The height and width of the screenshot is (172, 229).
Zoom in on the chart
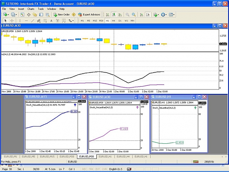[128, 15]
